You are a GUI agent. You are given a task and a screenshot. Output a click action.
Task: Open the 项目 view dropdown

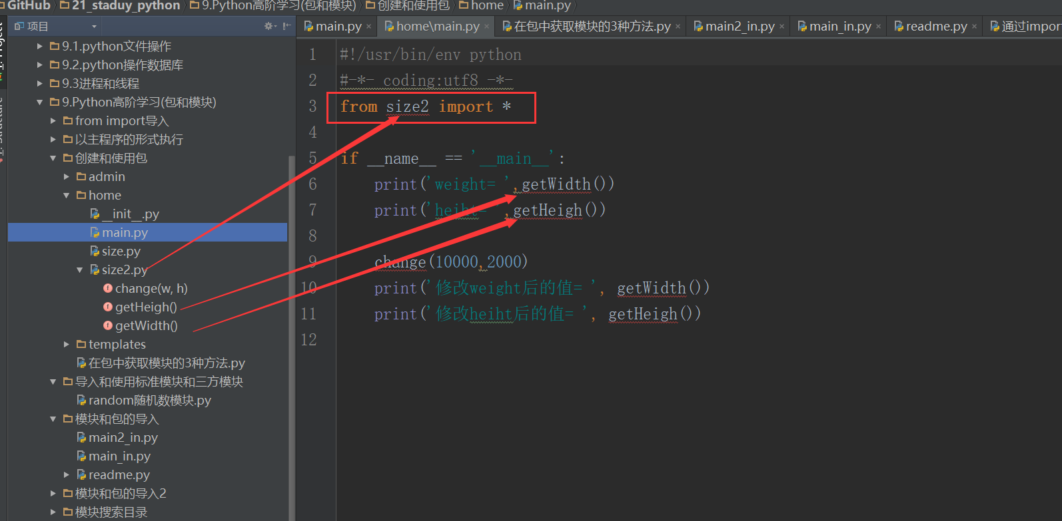pyautogui.click(x=94, y=27)
